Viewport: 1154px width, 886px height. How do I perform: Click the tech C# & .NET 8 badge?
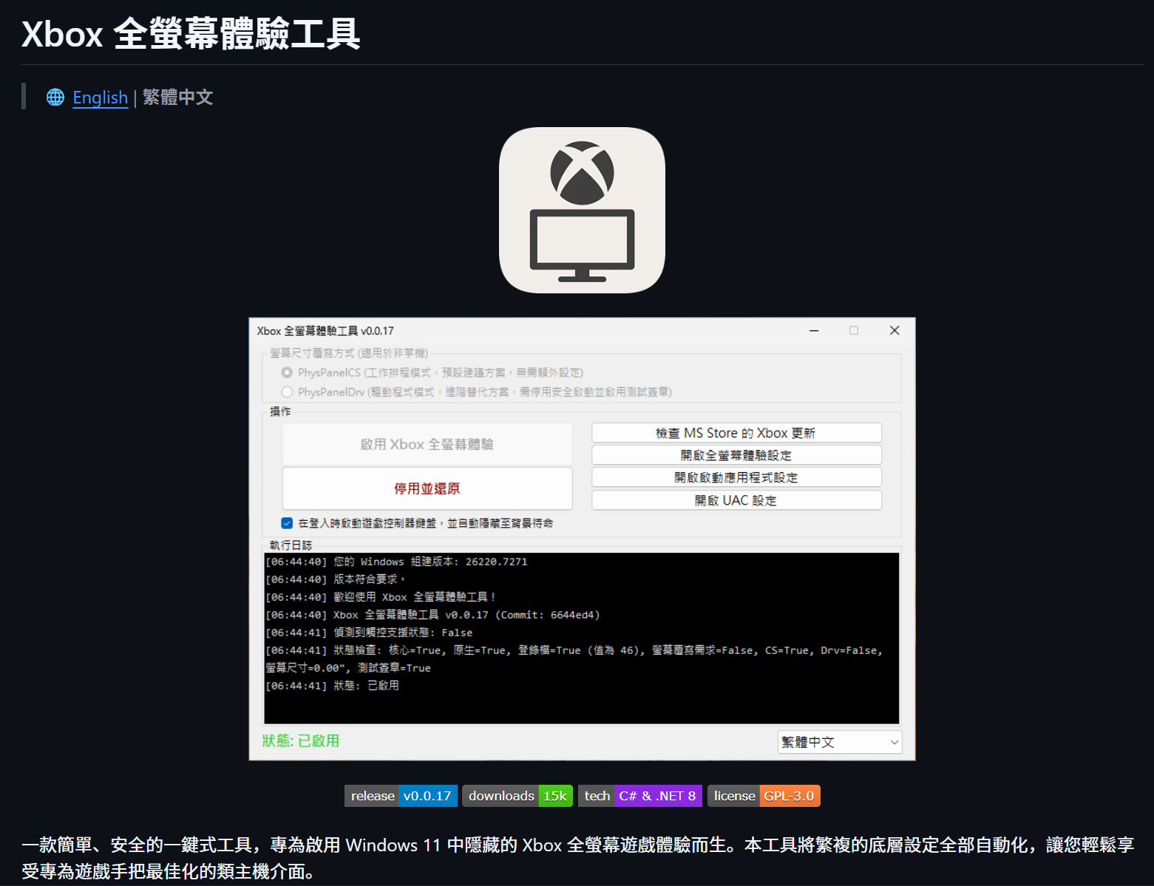(639, 796)
